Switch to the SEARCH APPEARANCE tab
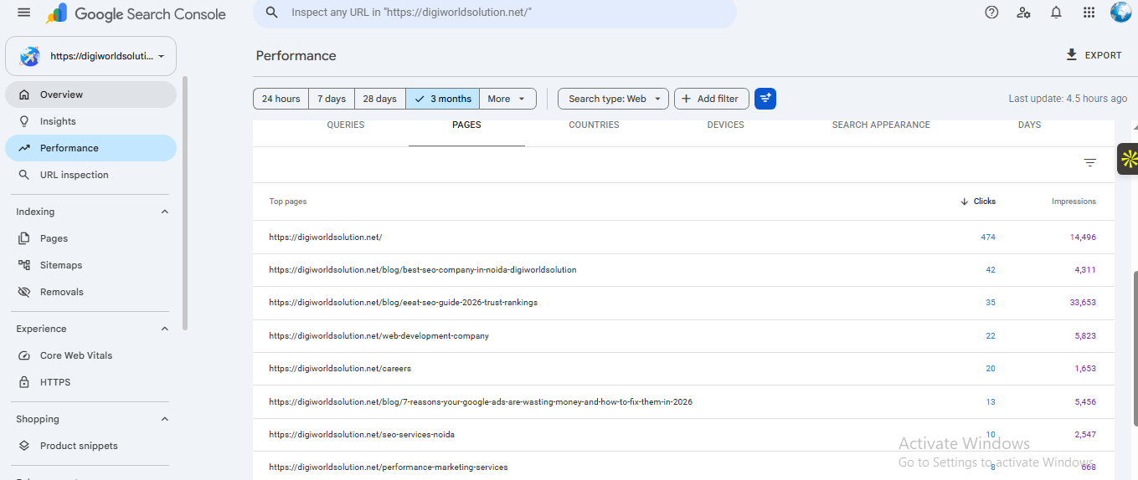This screenshot has width=1138, height=480. [x=881, y=125]
